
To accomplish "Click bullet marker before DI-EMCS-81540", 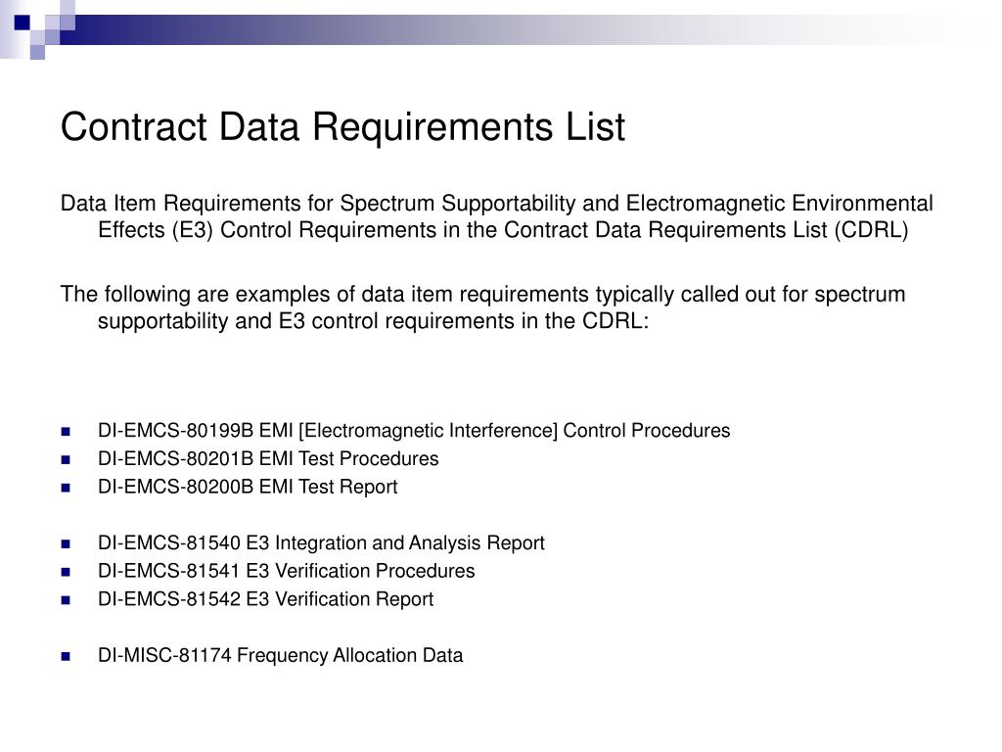I will tap(66, 544).
